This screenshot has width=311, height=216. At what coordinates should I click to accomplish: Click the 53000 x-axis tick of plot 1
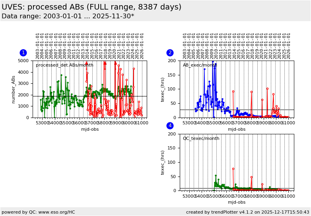click(x=43, y=123)
